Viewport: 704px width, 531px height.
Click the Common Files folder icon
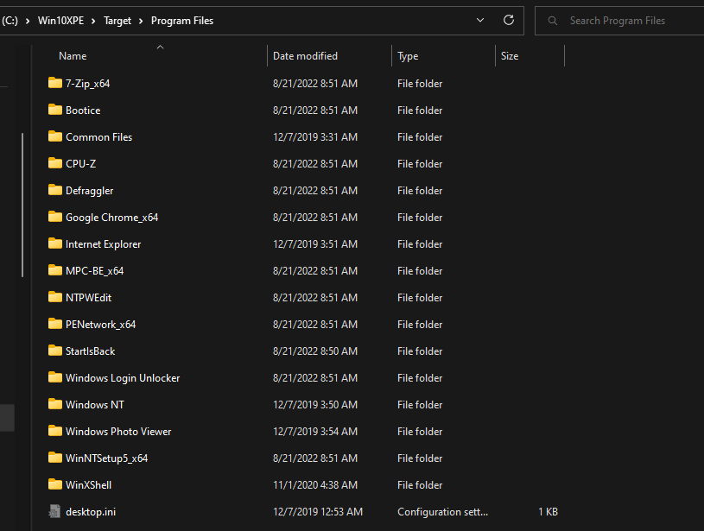(x=54, y=136)
